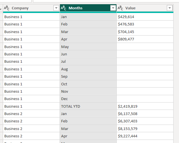Click the Aug cell for Business 1
The height and width of the screenshot is (143, 179).
88,69
